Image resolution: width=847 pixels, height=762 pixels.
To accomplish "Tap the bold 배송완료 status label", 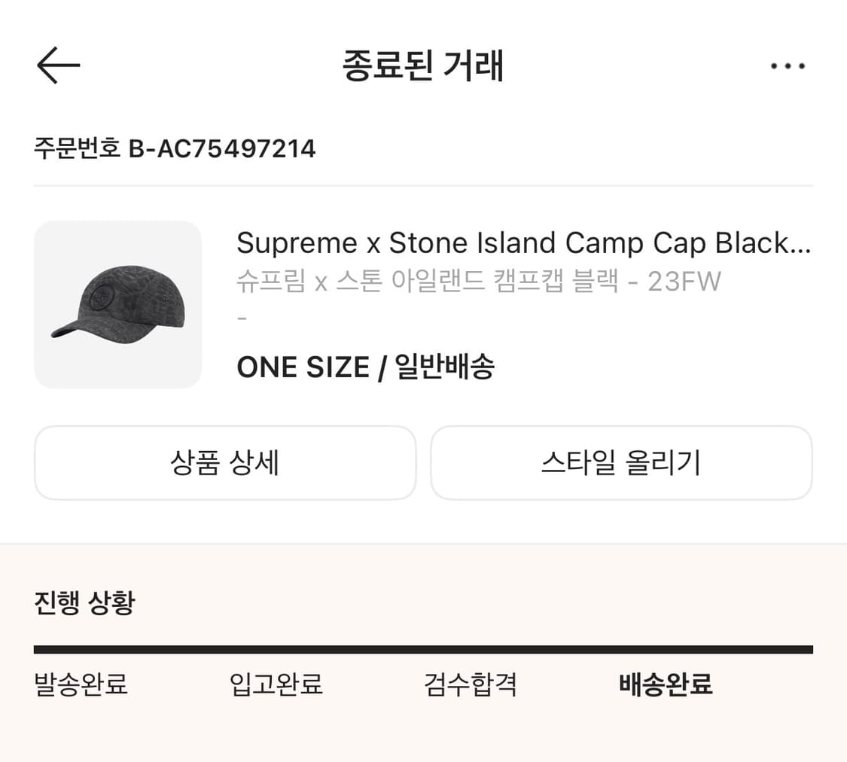I will click(x=663, y=684).
